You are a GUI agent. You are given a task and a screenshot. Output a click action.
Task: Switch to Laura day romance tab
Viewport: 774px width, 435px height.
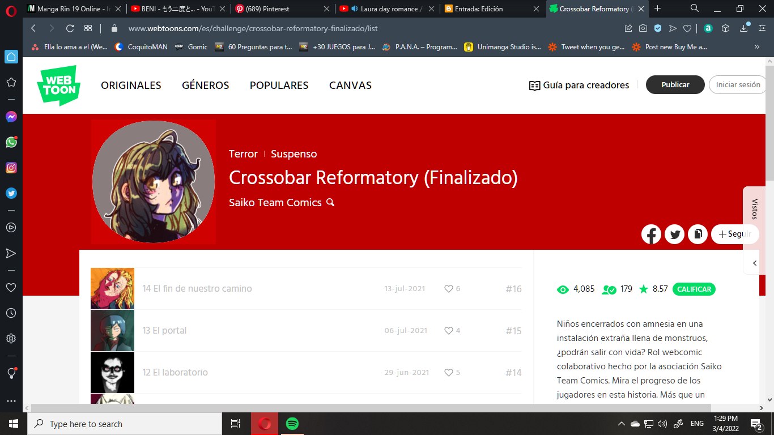click(388, 8)
